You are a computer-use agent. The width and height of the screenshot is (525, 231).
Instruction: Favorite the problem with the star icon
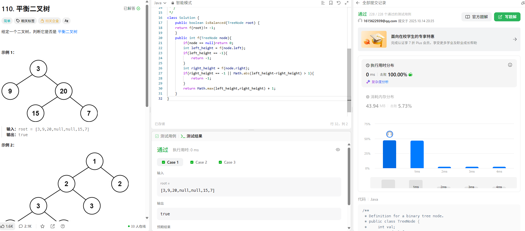pos(42,226)
